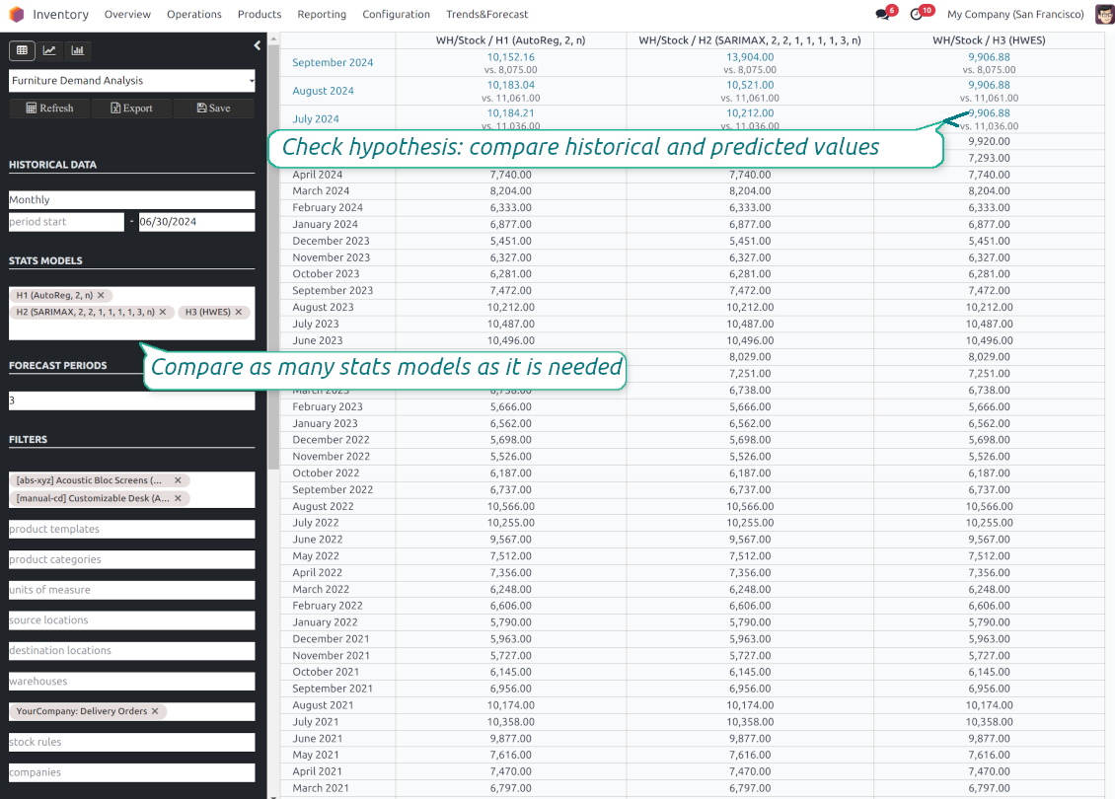This screenshot has height=799, width=1115.
Task: Remove H3 (HWES) model tag
Action: coord(239,312)
